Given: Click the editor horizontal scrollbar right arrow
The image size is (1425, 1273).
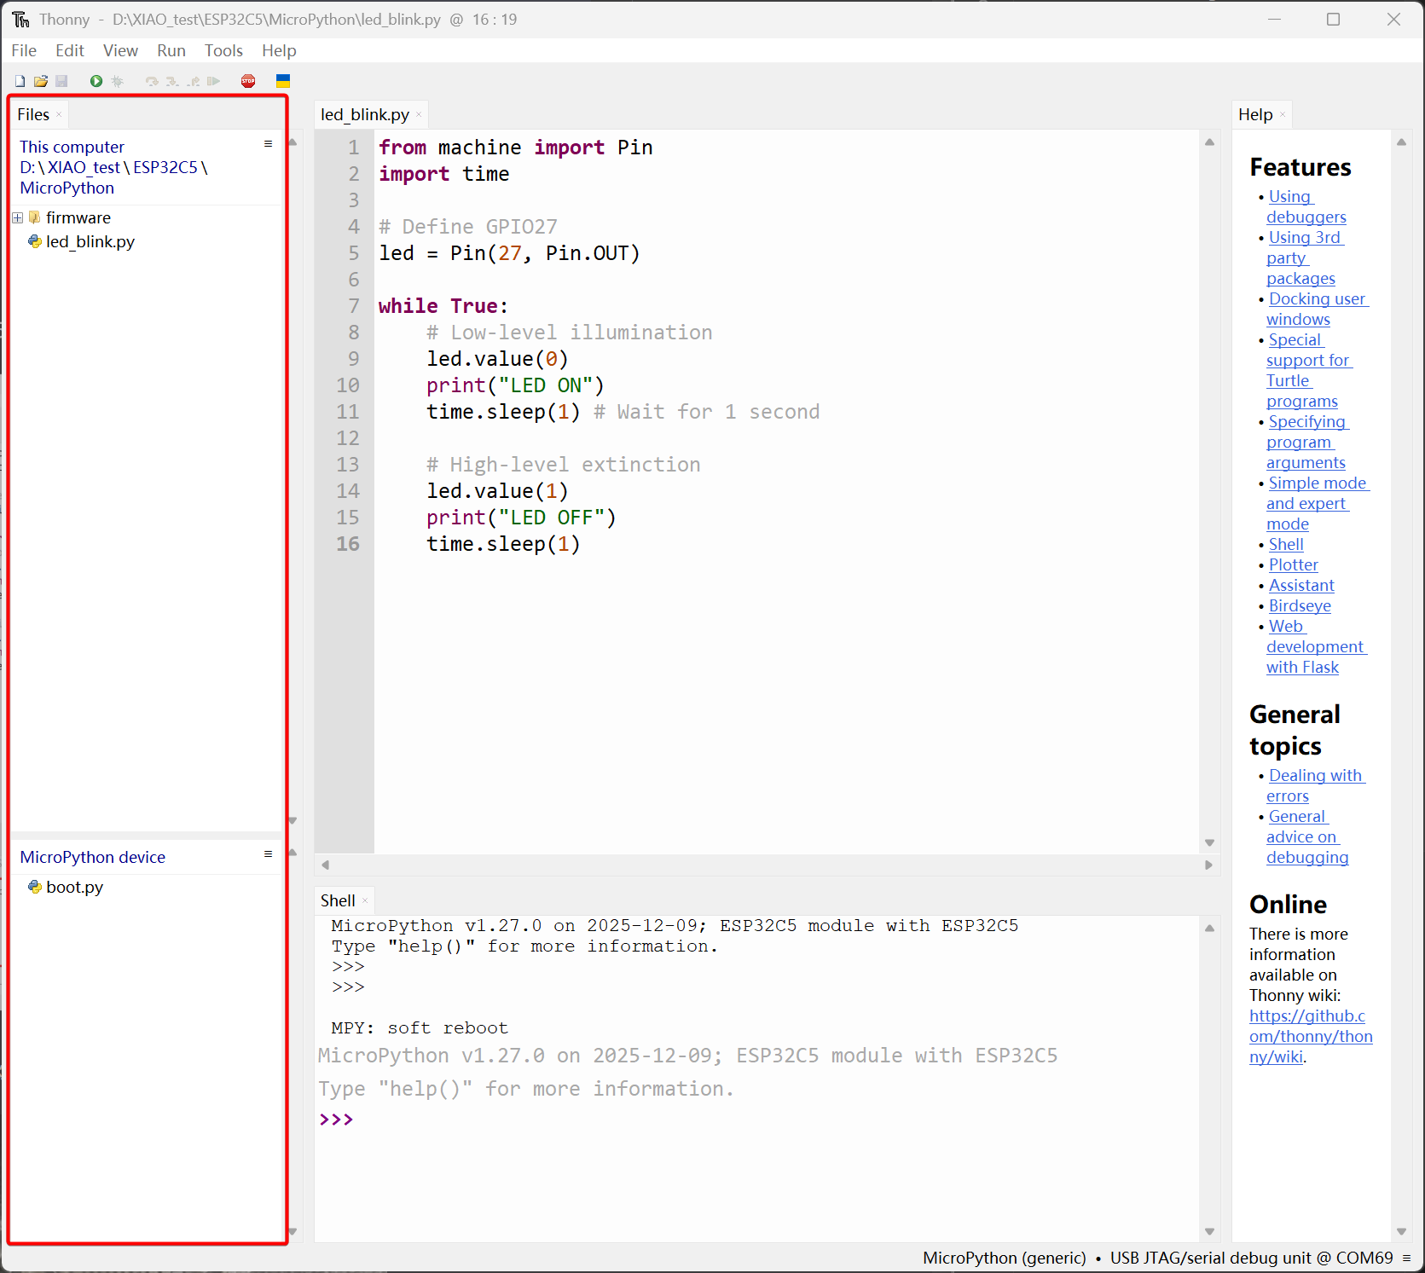Looking at the screenshot, I should 1208,865.
